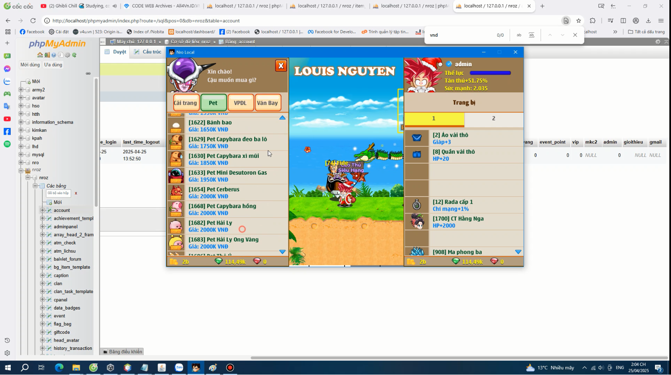Click the Bánh bao item icon
The width and height of the screenshot is (671, 375).
[x=176, y=126]
